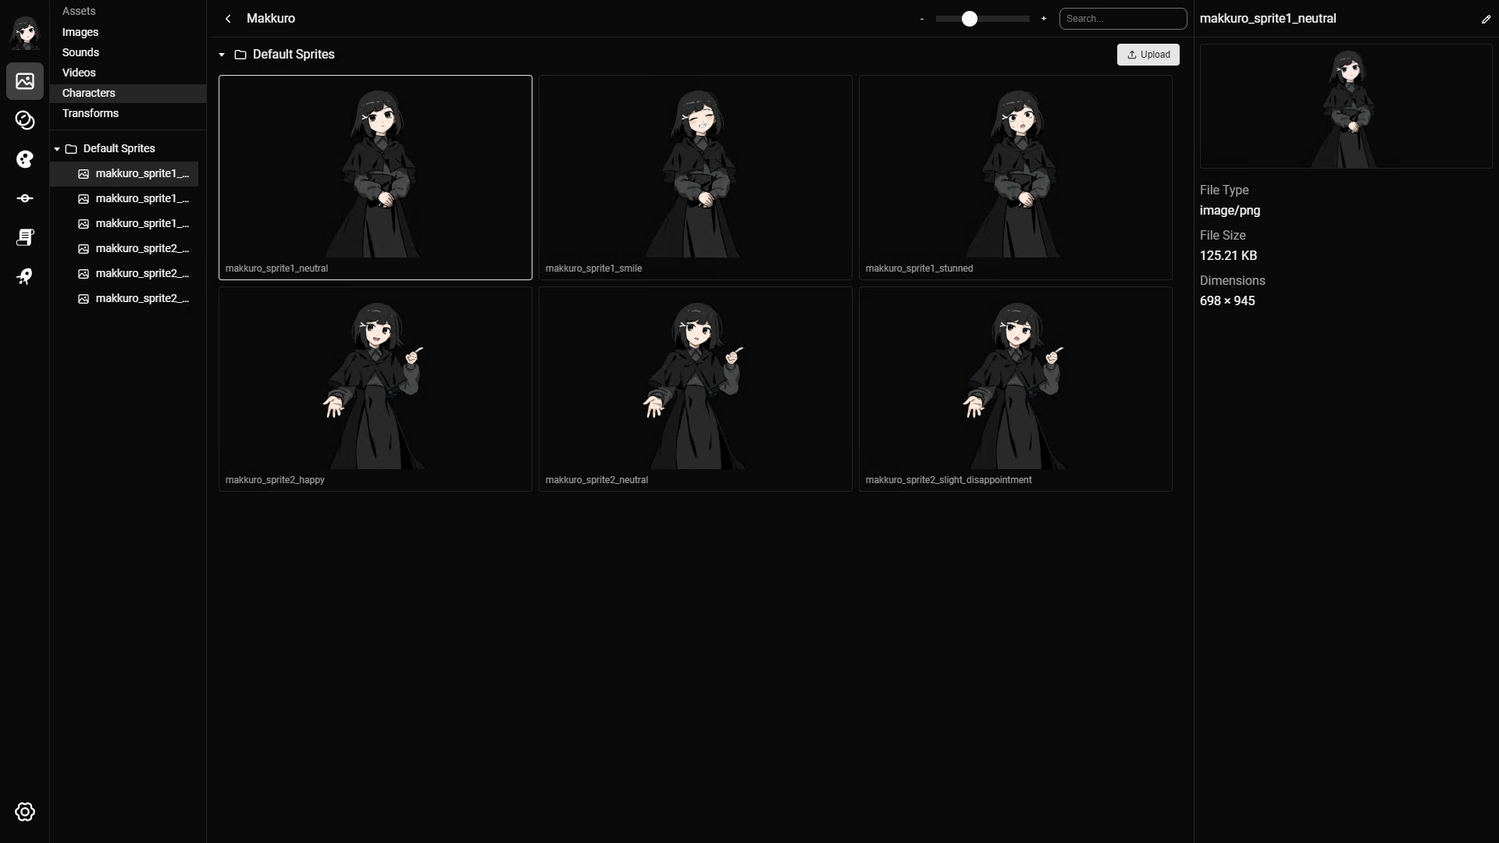Open the Sounds section

click(x=80, y=52)
